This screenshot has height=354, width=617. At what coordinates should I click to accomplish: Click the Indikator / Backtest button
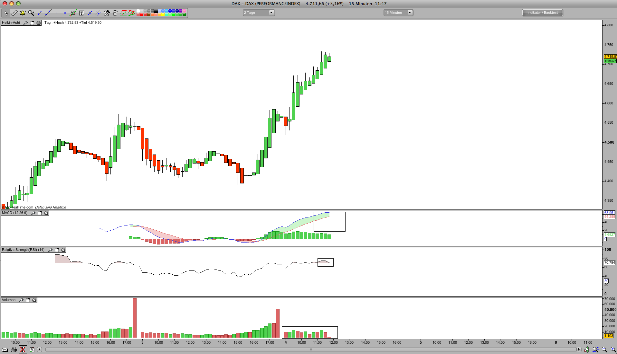point(543,13)
